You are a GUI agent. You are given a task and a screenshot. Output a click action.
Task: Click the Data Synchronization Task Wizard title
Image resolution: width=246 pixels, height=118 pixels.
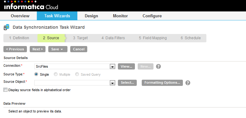click(49, 27)
